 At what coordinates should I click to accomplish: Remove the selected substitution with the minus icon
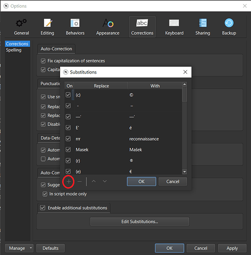[x=79, y=182]
